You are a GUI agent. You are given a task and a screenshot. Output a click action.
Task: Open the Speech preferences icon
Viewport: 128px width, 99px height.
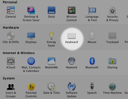(92, 86)
